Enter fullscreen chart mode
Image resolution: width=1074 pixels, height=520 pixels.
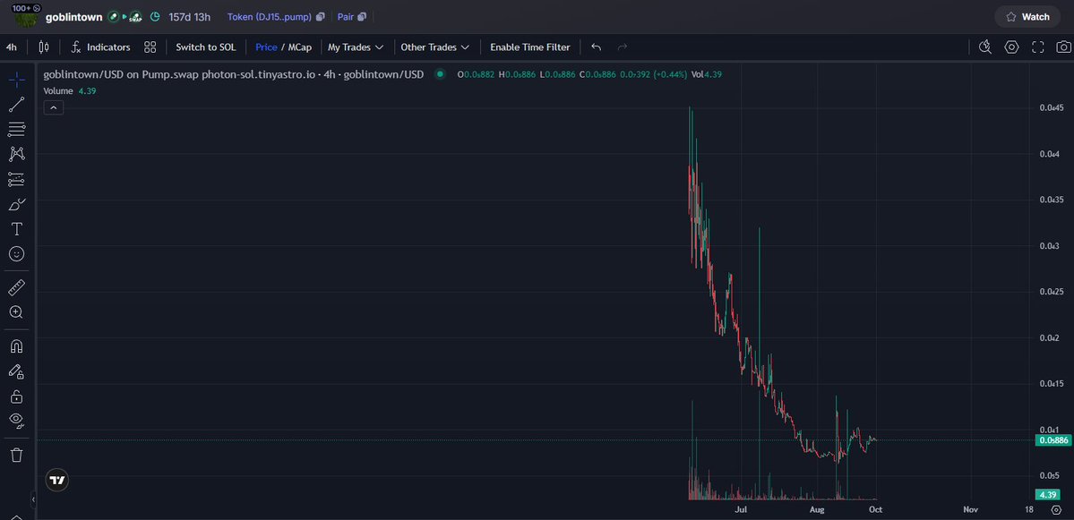[1037, 47]
